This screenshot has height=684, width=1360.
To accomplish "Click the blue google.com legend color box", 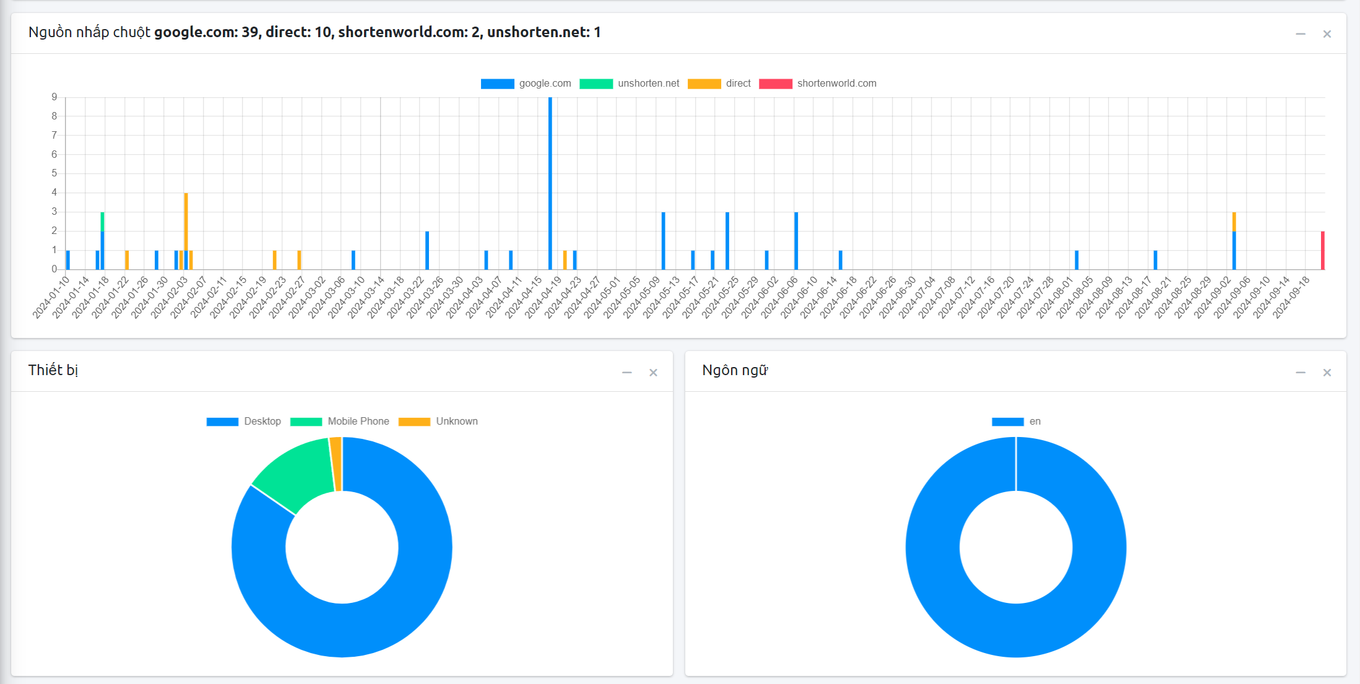I will coord(497,84).
